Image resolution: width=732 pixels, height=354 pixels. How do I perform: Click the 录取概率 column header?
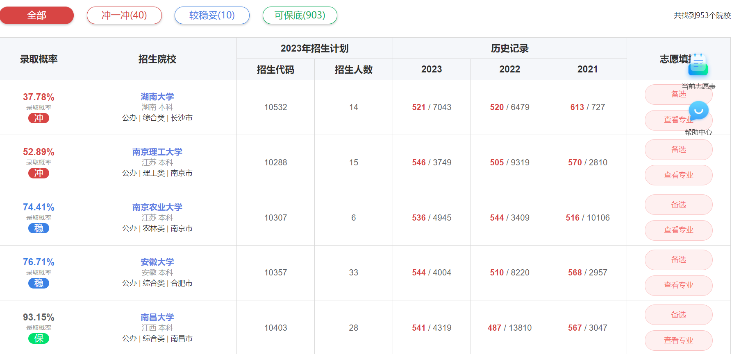pyautogui.click(x=39, y=59)
